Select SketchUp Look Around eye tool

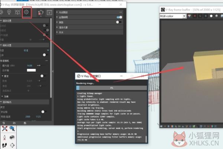click(x=12, y=137)
